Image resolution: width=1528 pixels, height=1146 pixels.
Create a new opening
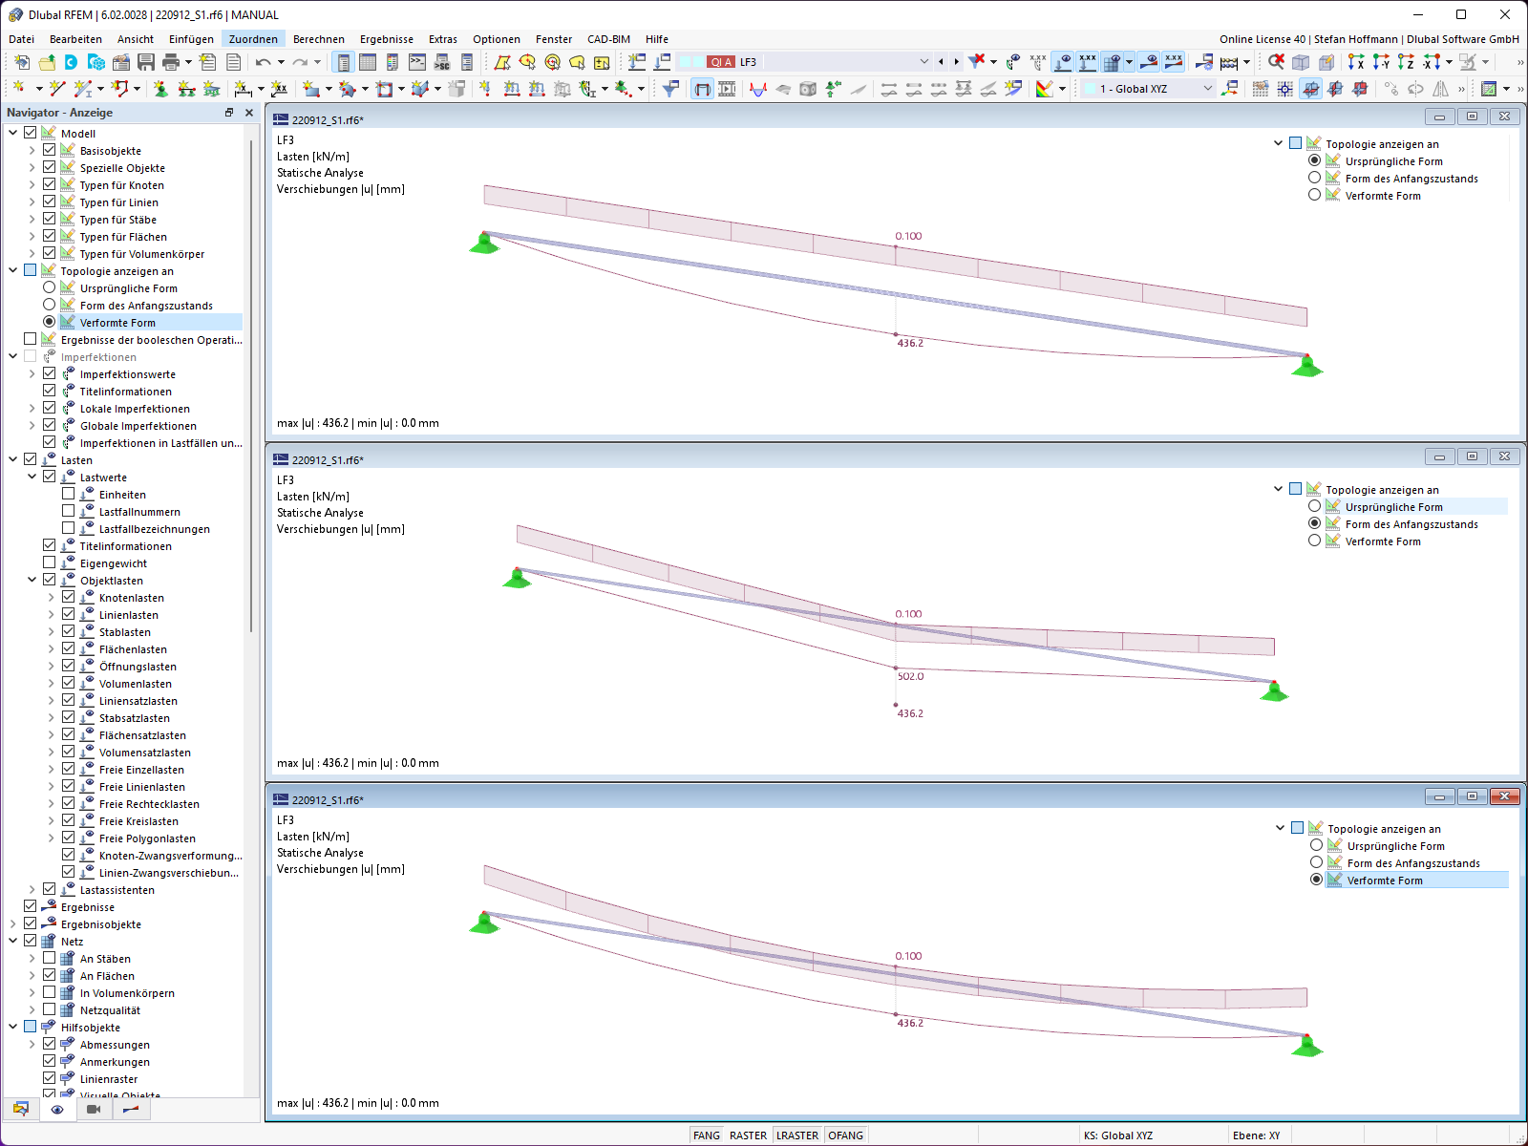[x=384, y=89]
